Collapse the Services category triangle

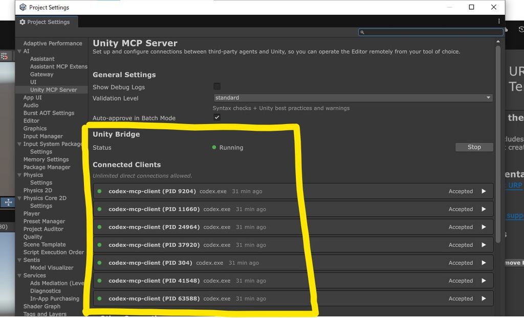[19, 276]
